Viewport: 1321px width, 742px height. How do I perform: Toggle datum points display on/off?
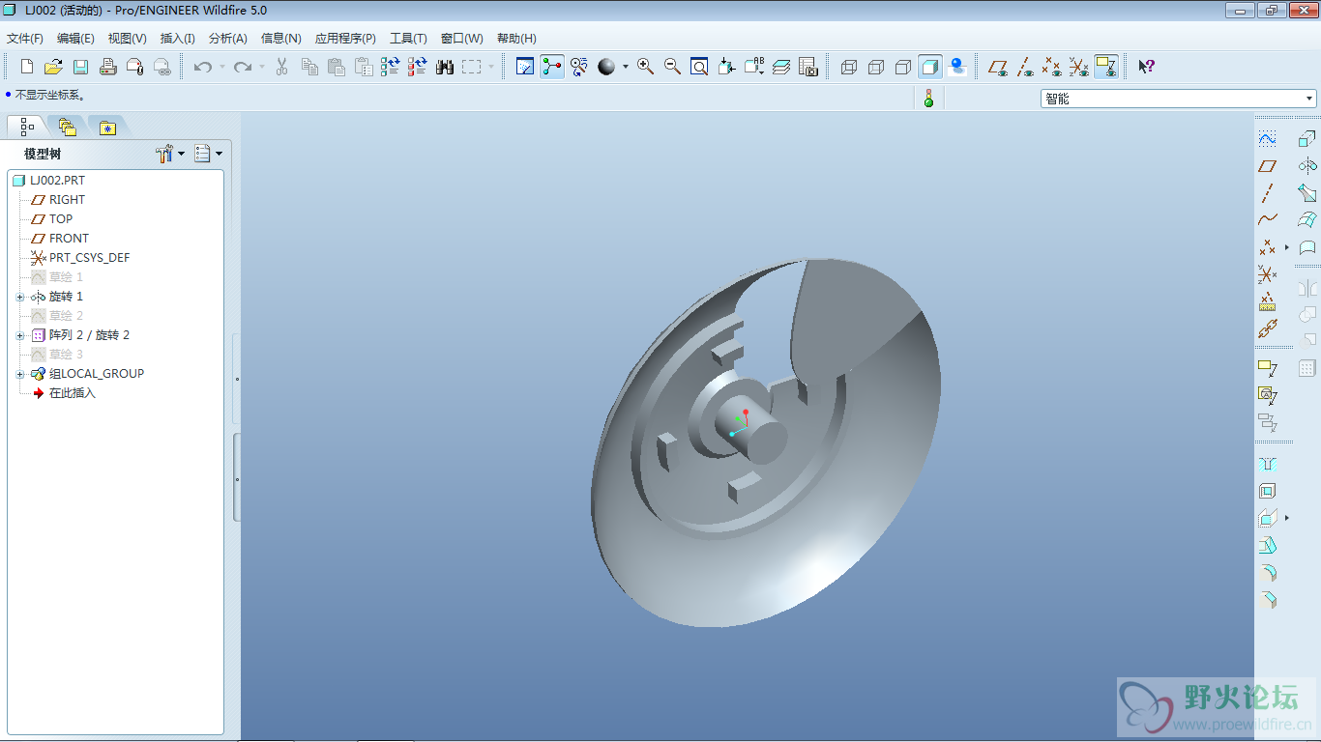(1052, 67)
